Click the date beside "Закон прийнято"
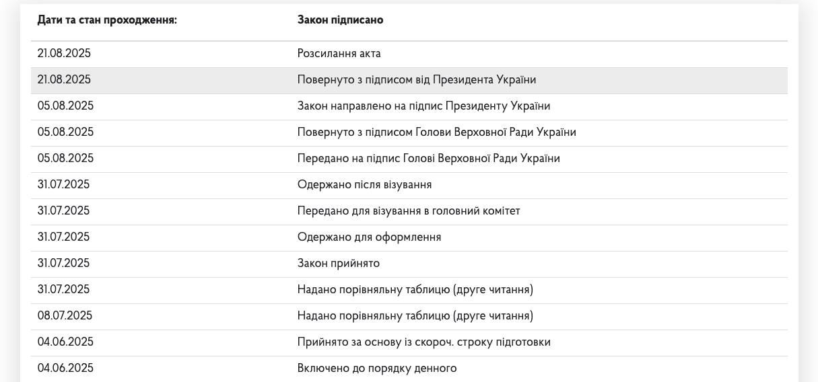The width and height of the screenshot is (818, 382). (x=63, y=264)
